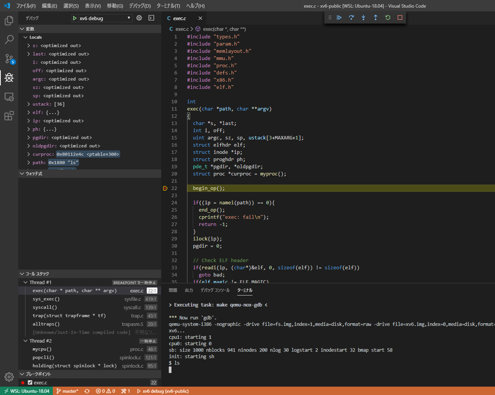Viewport: 495px width, 395px height.
Task: Open the Extensions view
Action: [x=9, y=116]
